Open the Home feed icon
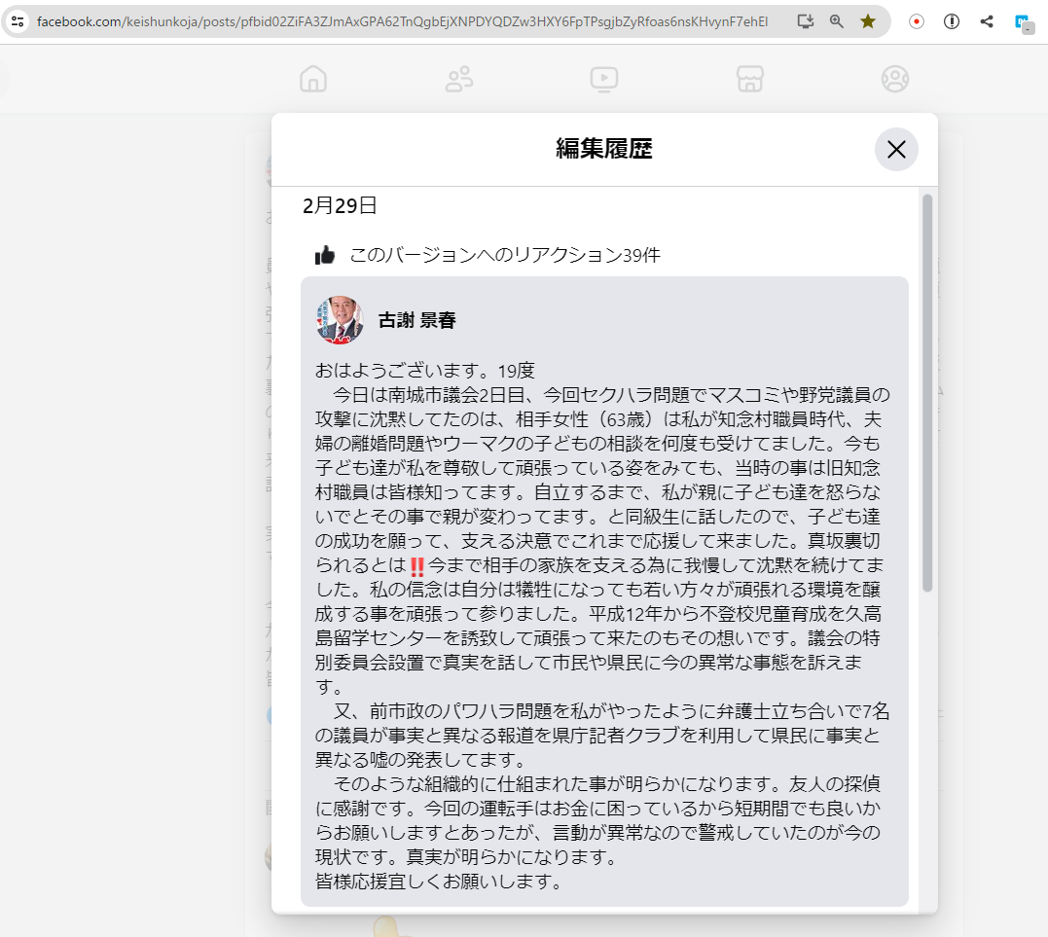Image resolution: width=1048 pixels, height=937 pixels. 312,79
